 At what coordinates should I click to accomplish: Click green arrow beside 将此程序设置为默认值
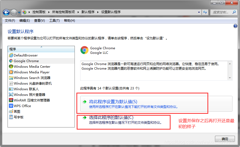coord(84,101)
